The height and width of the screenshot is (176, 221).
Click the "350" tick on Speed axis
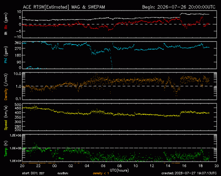(x=18, y=117)
